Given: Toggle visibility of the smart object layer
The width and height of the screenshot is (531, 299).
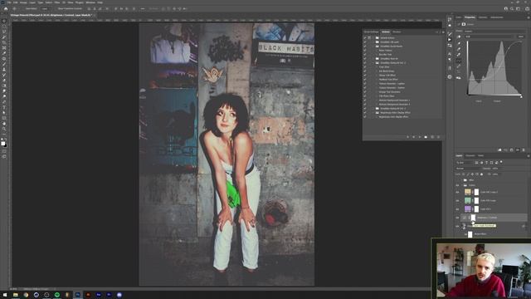Looking at the screenshot, I should pyautogui.click(x=457, y=226).
